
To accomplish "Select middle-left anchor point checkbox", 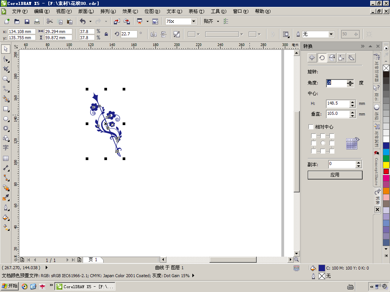I will [314, 143].
